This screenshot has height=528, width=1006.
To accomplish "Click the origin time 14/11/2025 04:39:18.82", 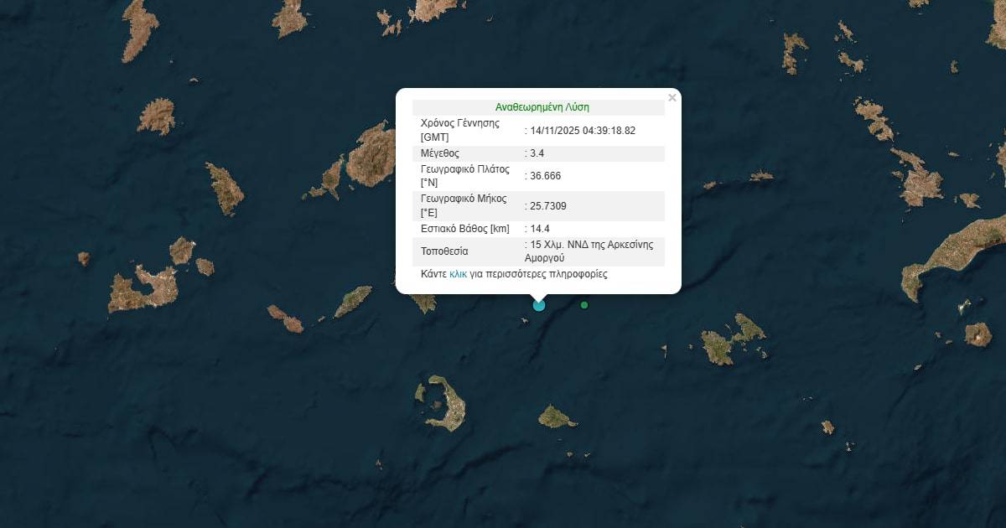I will point(582,130).
